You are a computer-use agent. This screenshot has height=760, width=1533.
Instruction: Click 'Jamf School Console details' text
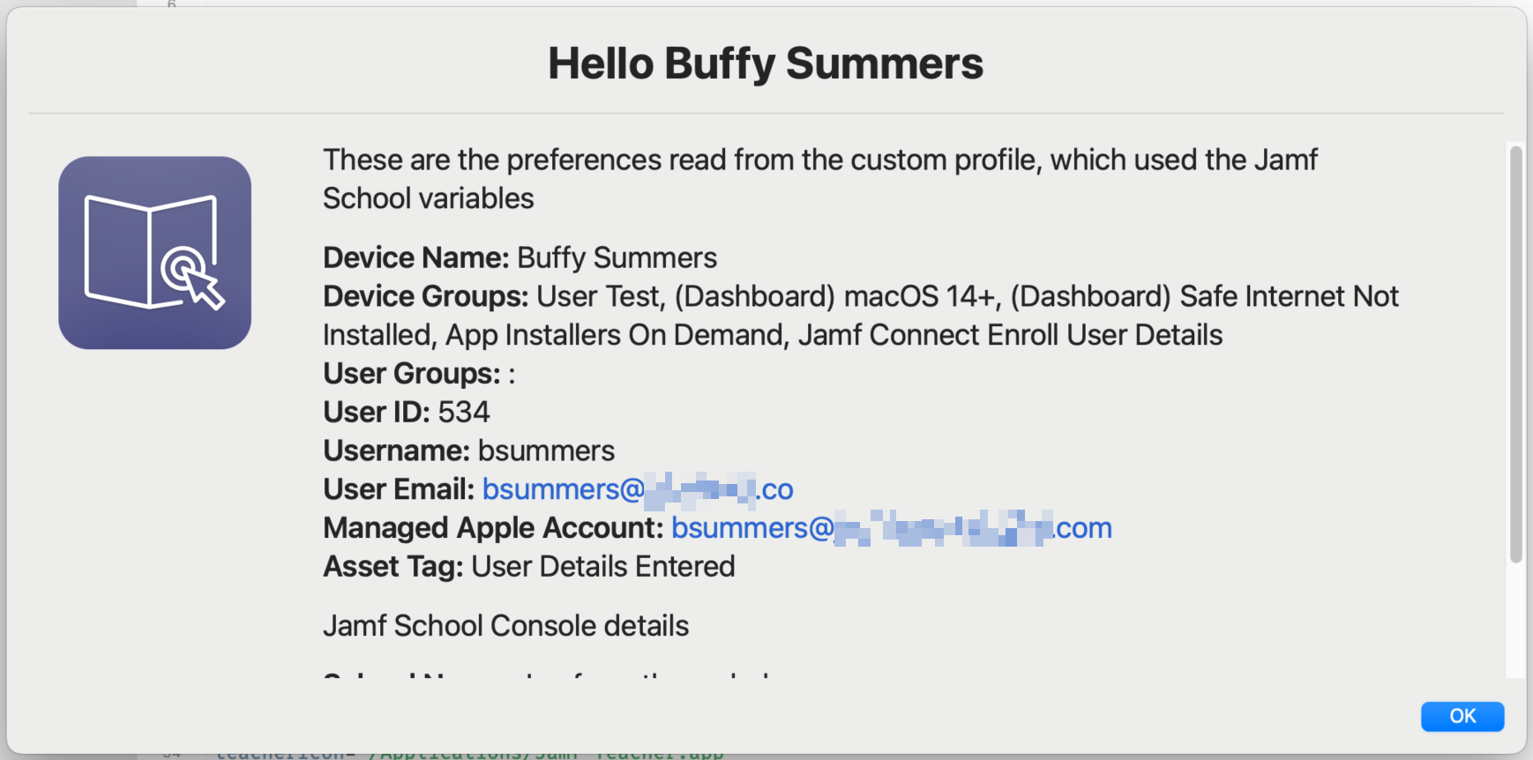point(506,625)
